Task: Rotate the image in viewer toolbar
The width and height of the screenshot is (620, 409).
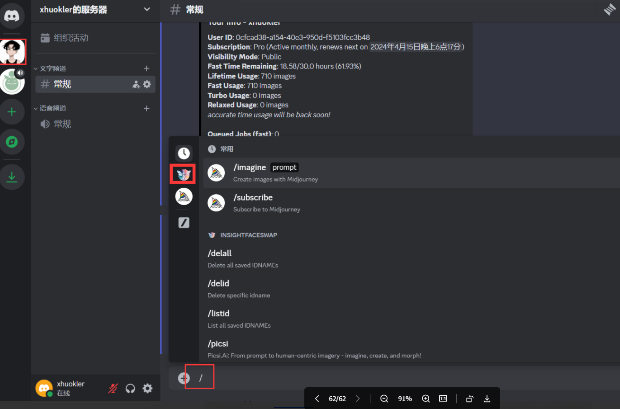Action: coord(469,399)
